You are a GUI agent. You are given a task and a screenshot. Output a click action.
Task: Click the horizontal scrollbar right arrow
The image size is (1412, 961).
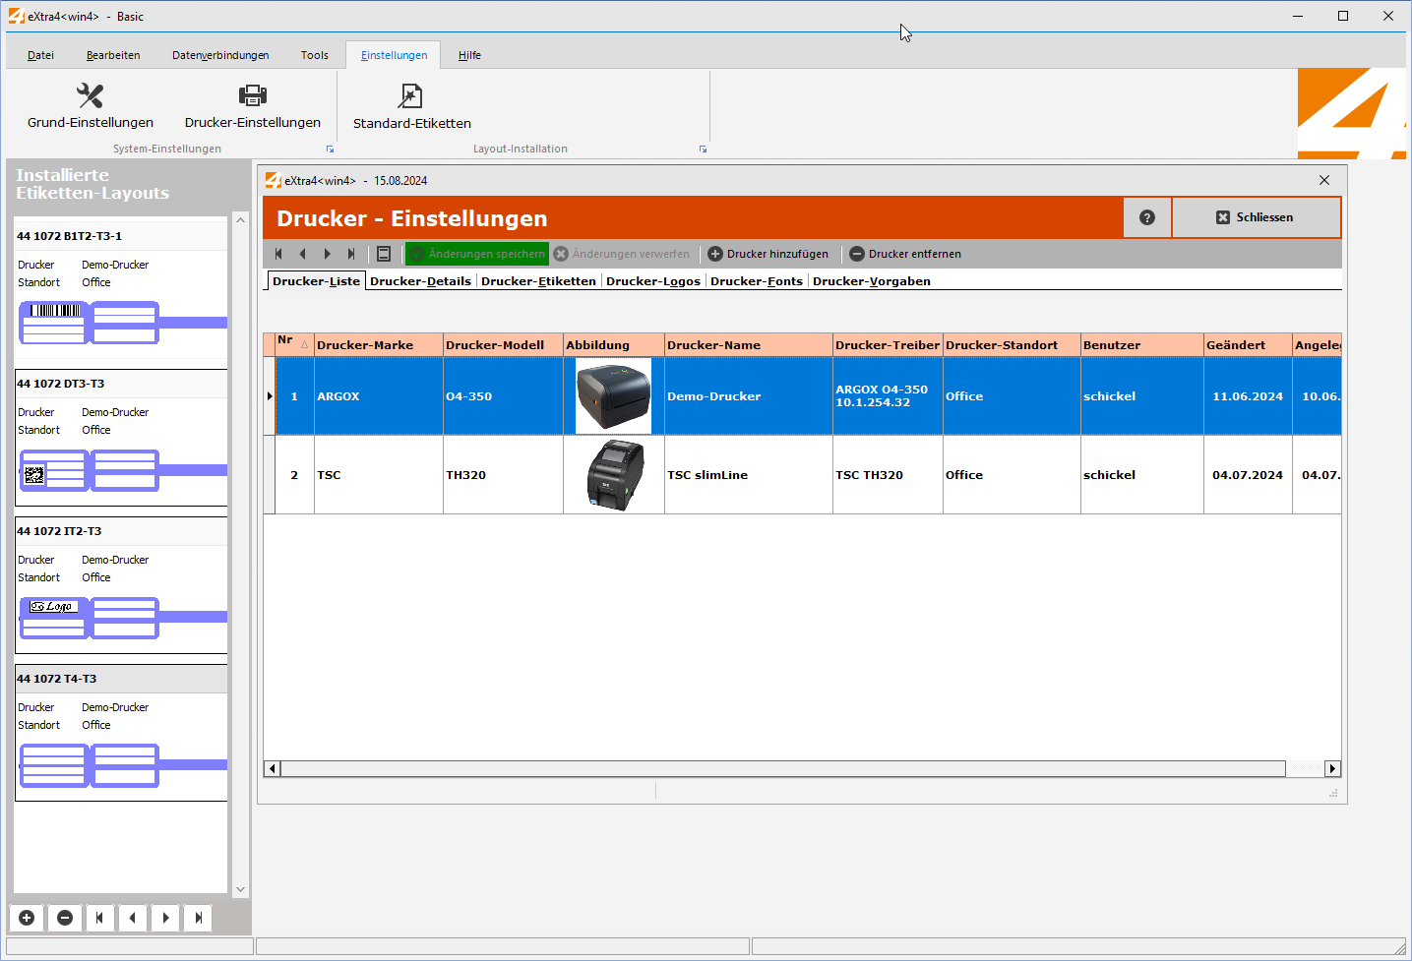click(1332, 768)
